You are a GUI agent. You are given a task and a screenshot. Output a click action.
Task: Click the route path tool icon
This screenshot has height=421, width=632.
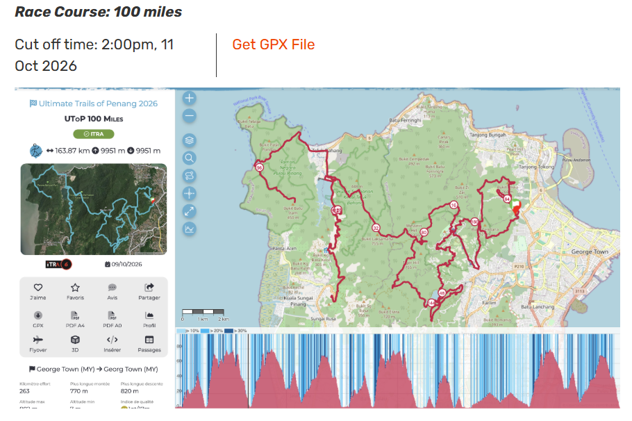point(190,176)
